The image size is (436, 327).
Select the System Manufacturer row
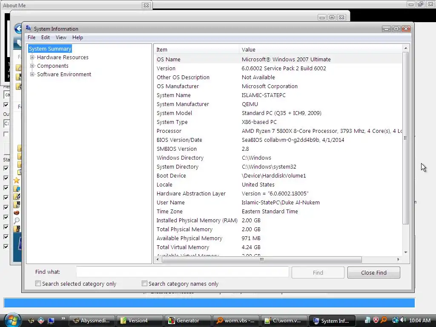278,104
